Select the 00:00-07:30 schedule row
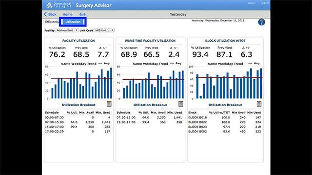Viewport: 312px width, 175px height. (78, 118)
